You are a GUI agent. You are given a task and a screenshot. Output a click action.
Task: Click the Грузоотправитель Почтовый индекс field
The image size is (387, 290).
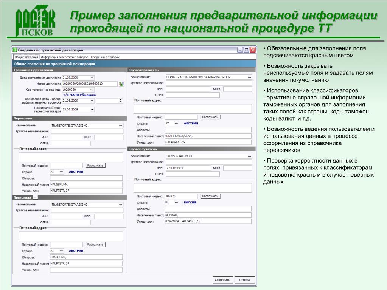182,117
